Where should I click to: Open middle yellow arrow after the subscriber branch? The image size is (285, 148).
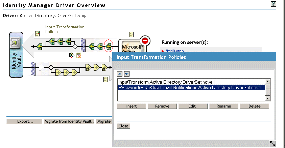tap(96, 67)
